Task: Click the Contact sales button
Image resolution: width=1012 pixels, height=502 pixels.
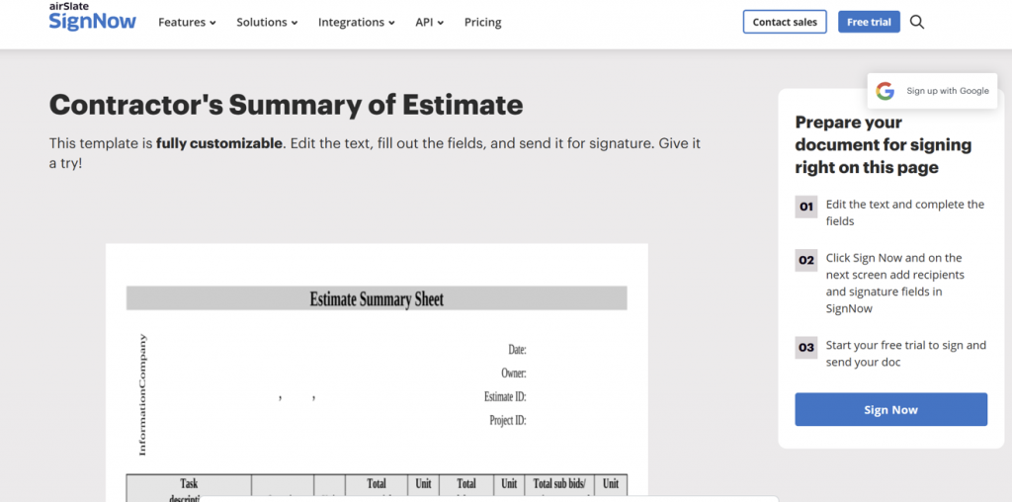Action: pyautogui.click(x=785, y=22)
